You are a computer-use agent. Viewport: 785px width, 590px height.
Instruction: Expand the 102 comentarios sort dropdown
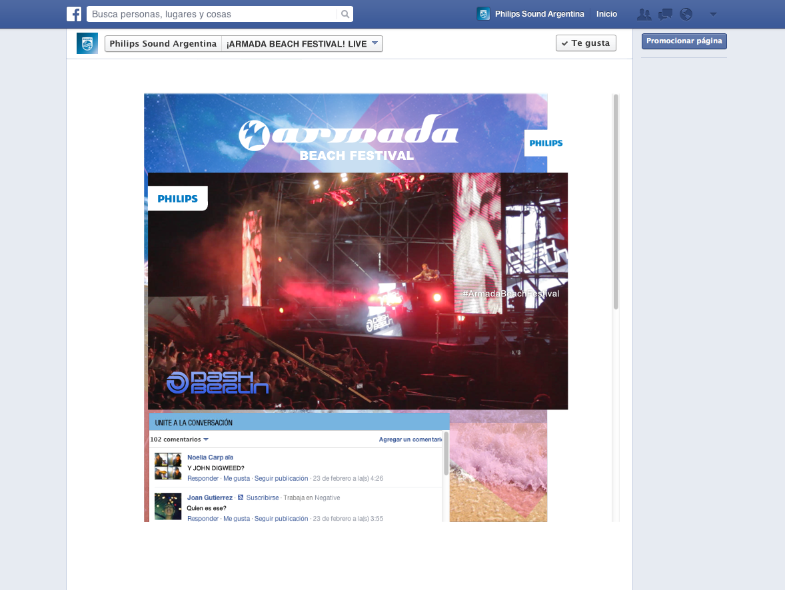(179, 440)
